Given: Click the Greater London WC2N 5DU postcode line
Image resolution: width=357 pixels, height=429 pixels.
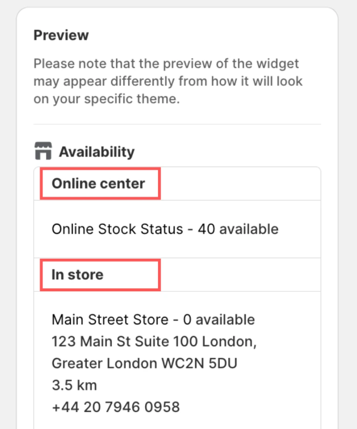Looking at the screenshot, I should (144, 363).
